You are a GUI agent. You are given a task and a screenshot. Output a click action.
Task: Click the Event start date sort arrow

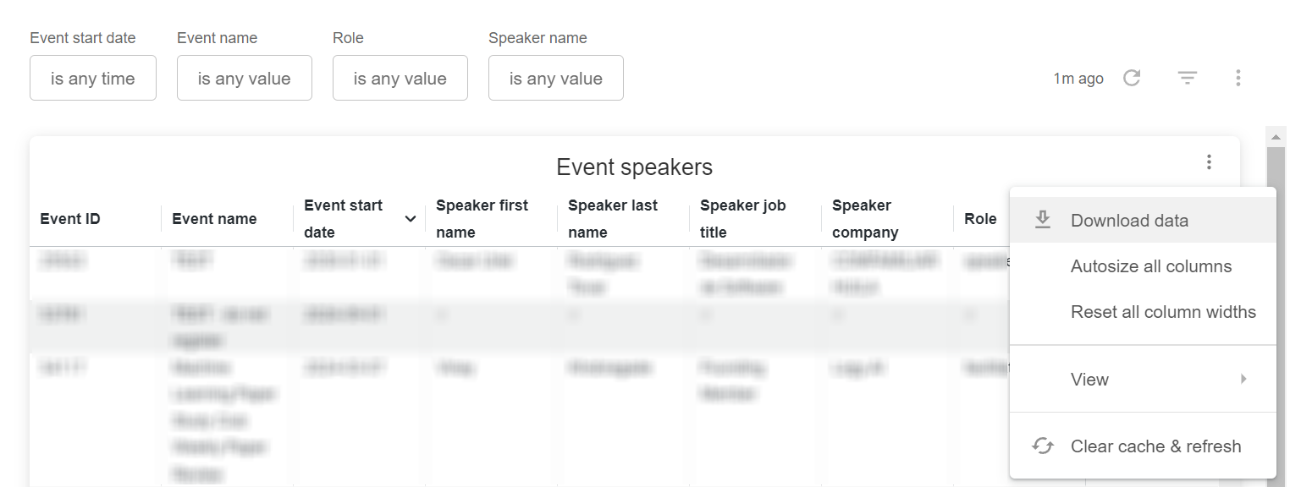click(x=411, y=219)
